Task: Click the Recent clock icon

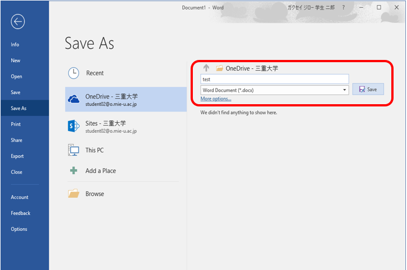Action: (x=73, y=73)
